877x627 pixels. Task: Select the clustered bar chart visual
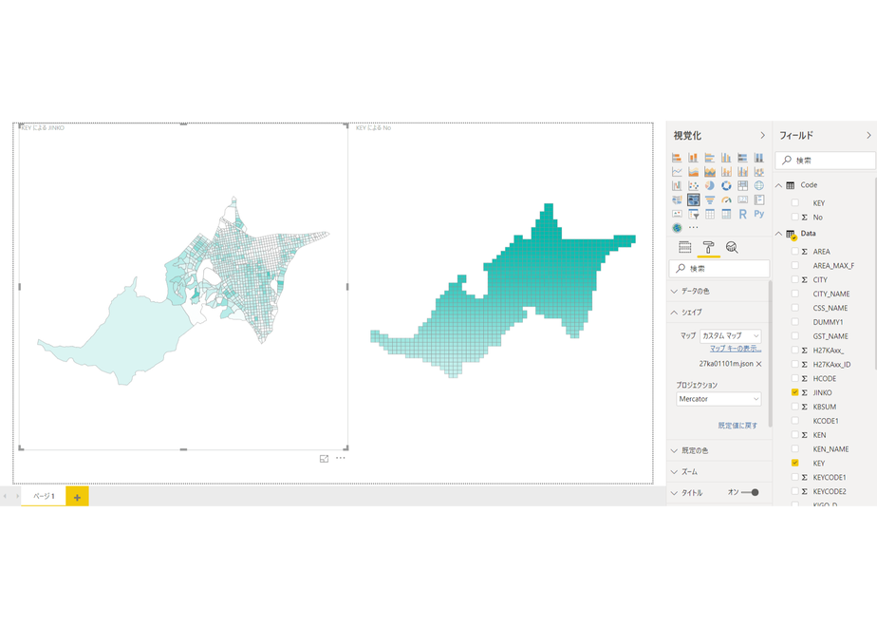[710, 158]
